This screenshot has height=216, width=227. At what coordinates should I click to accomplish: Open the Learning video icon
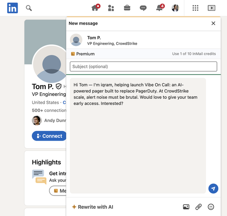[212, 8]
